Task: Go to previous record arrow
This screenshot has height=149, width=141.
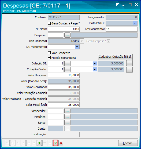Action: tap(18, 143)
